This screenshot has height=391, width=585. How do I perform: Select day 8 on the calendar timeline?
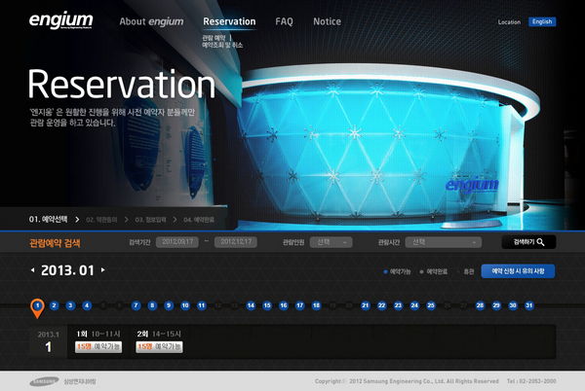point(152,305)
